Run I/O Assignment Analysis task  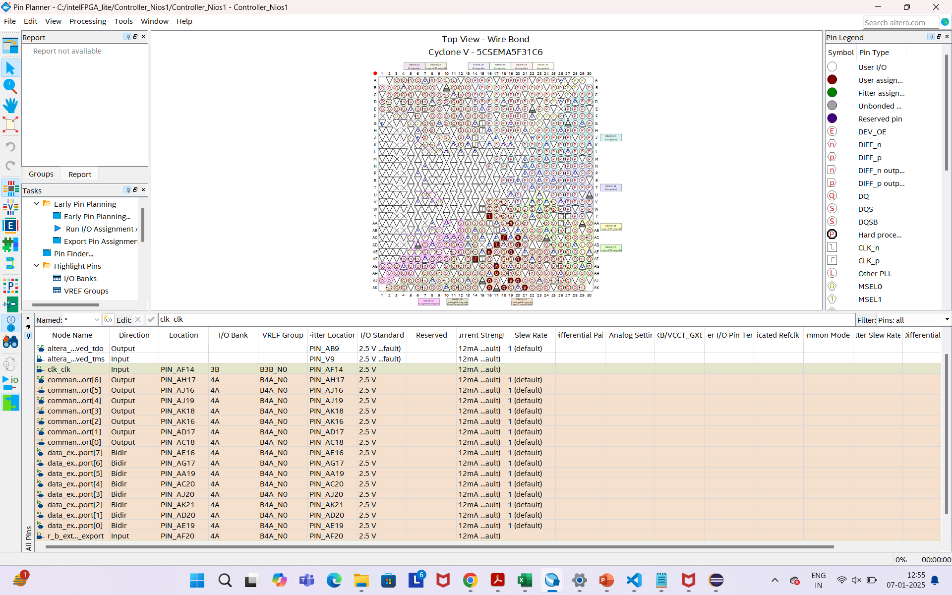[99, 229]
